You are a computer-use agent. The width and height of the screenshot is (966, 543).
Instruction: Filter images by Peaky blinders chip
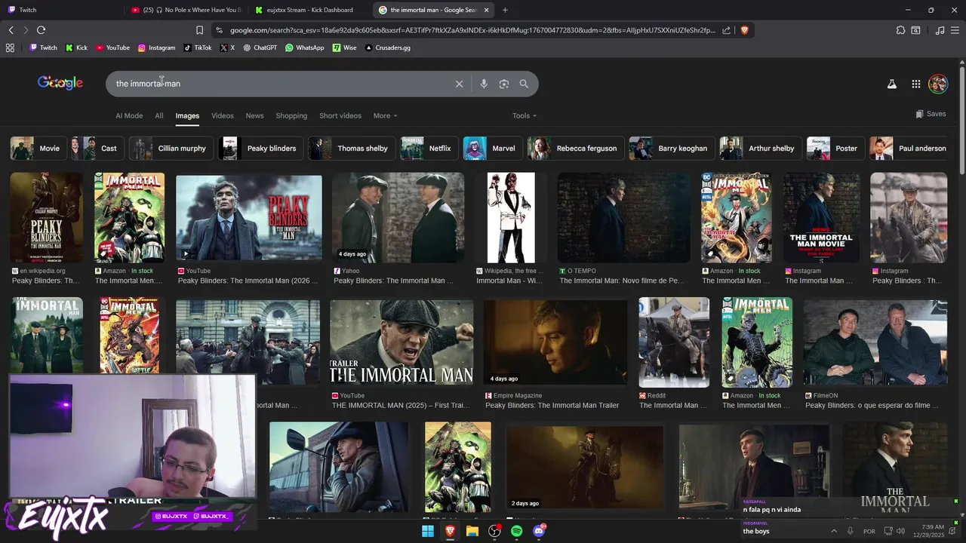coord(261,149)
